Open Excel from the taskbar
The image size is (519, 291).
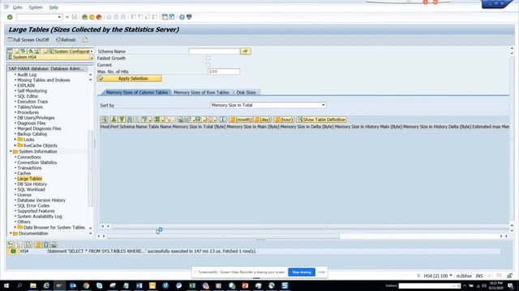coord(192,285)
